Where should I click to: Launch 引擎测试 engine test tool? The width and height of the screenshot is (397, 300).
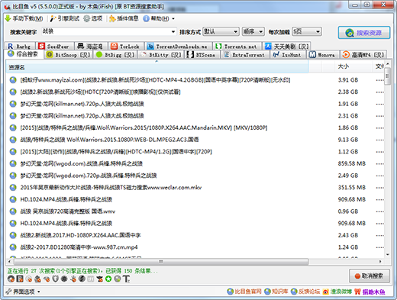pos(65,18)
